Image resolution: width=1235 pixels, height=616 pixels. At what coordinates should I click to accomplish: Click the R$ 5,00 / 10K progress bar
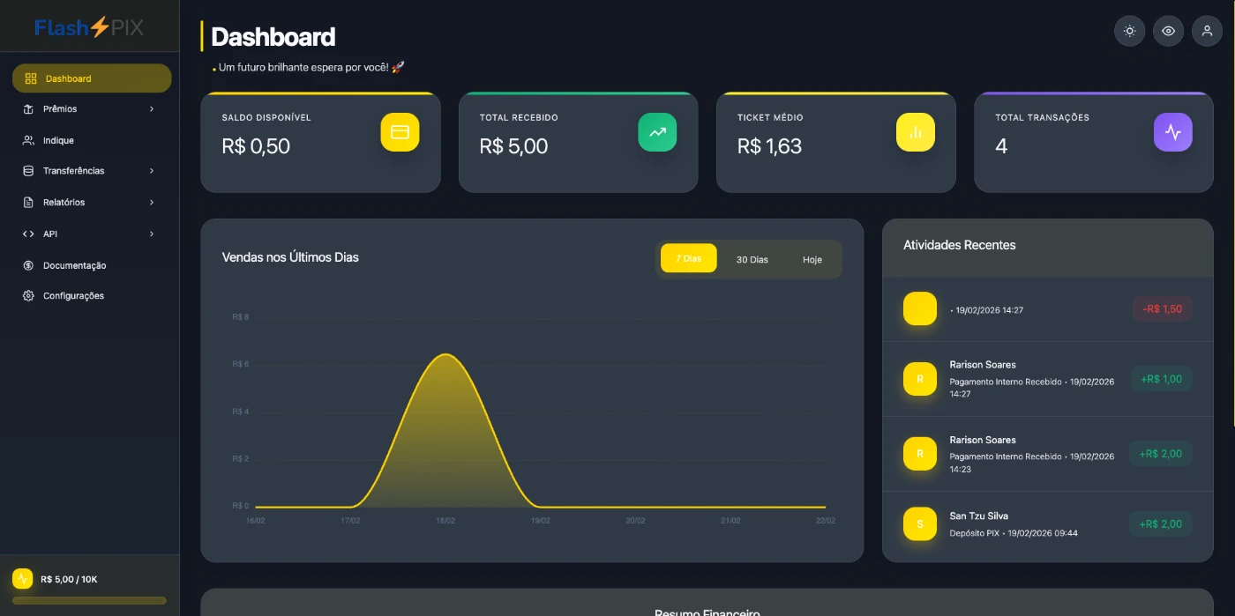click(x=89, y=601)
